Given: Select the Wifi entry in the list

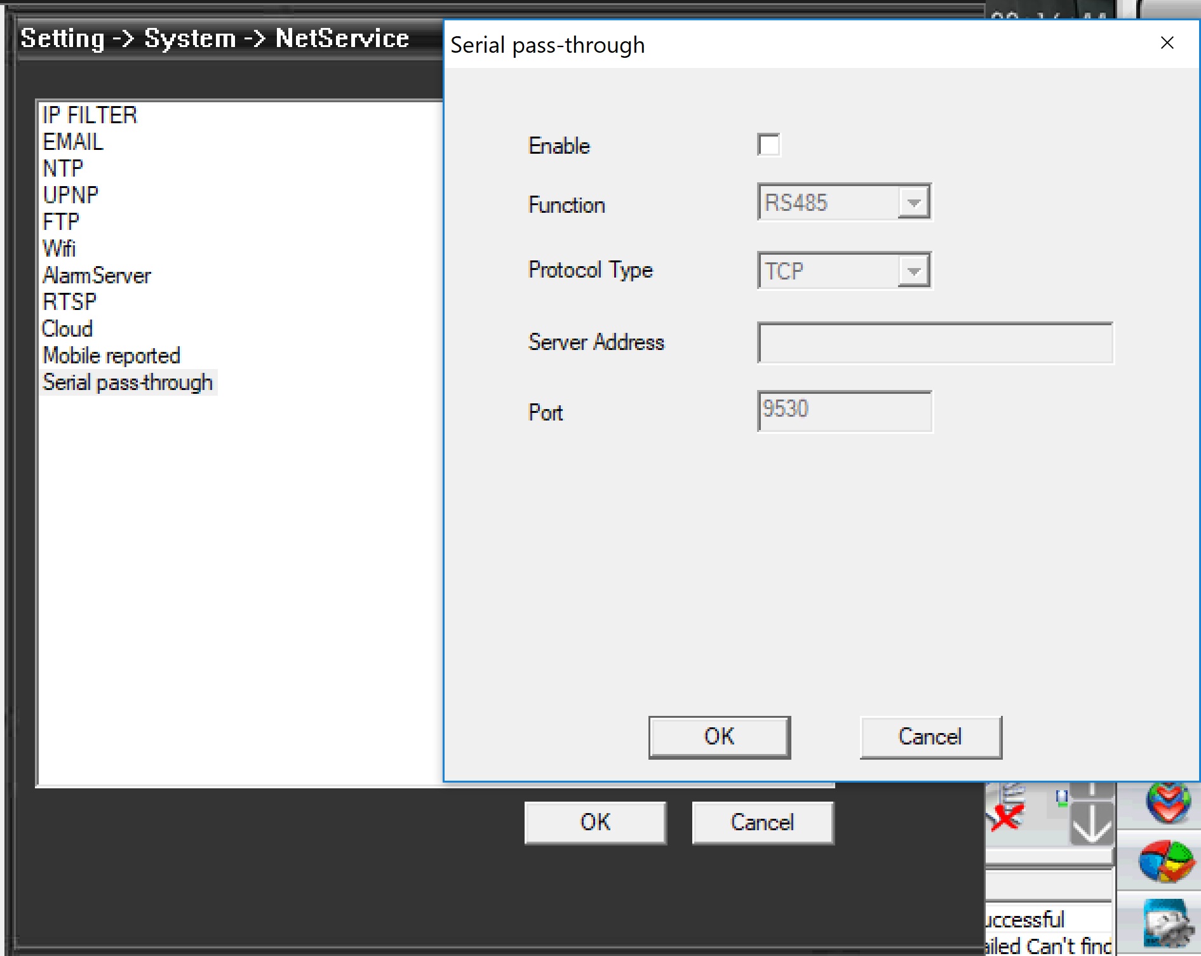Looking at the screenshot, I should (59, 248).
